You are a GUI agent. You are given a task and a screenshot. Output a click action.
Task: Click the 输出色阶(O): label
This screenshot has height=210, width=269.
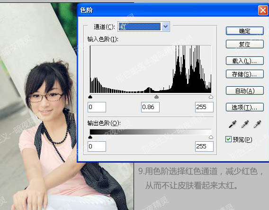[104, 123]
